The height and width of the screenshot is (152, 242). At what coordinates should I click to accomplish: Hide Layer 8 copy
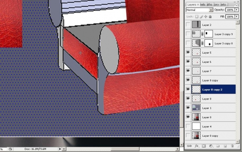pos(188,80)
